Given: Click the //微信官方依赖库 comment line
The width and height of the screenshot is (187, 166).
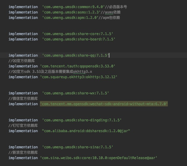Looking at the screenshot, I should tap(23, 99).
